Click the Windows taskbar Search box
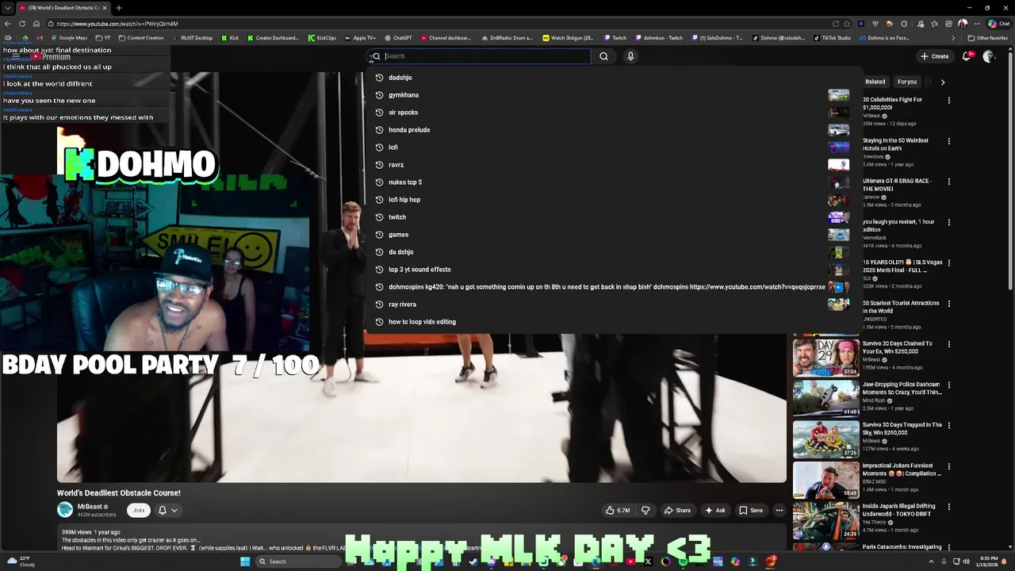The height and width of the screenshot is (571, 1015). click(298, 561)
